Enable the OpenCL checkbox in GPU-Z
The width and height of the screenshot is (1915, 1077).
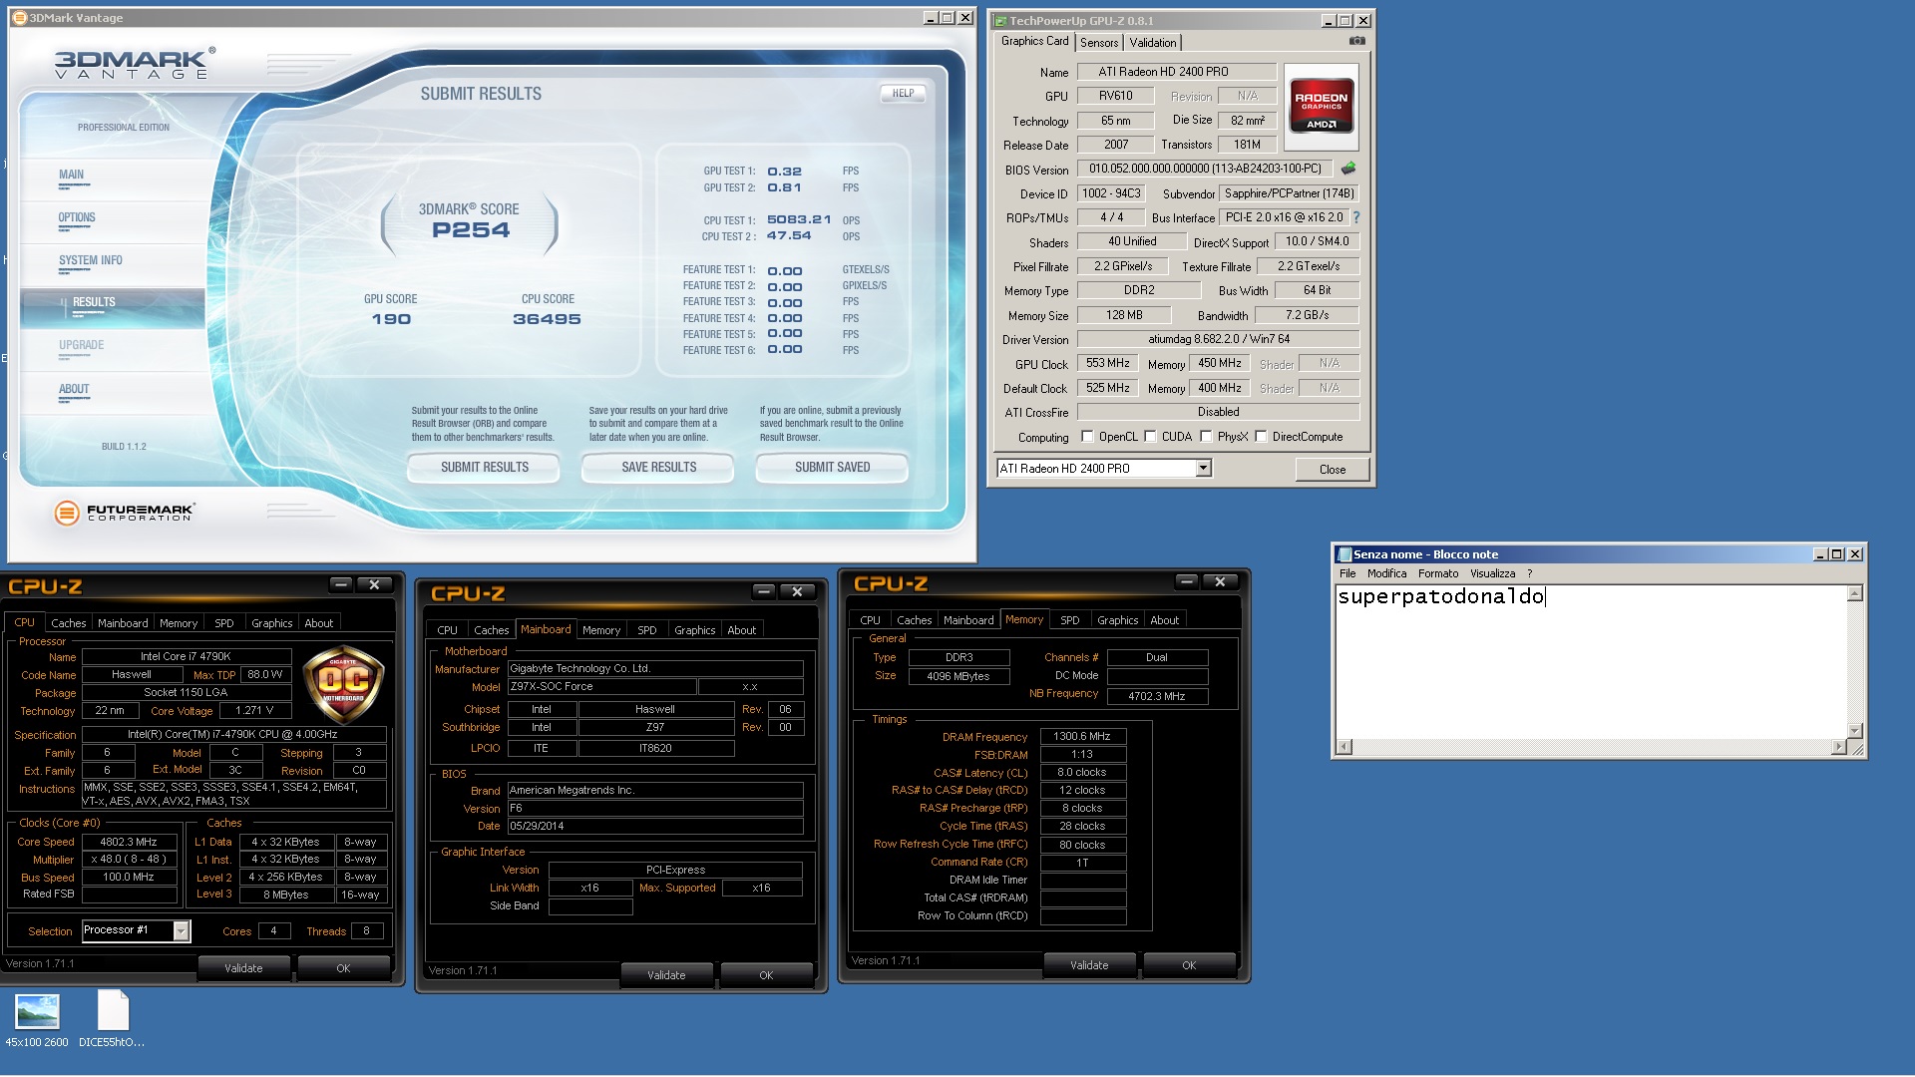click(1087, 437)
